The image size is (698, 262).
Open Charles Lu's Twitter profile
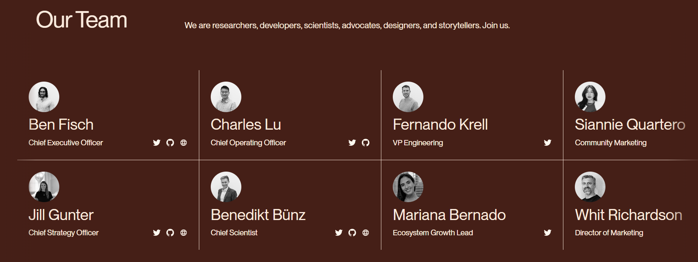(352, 143)
